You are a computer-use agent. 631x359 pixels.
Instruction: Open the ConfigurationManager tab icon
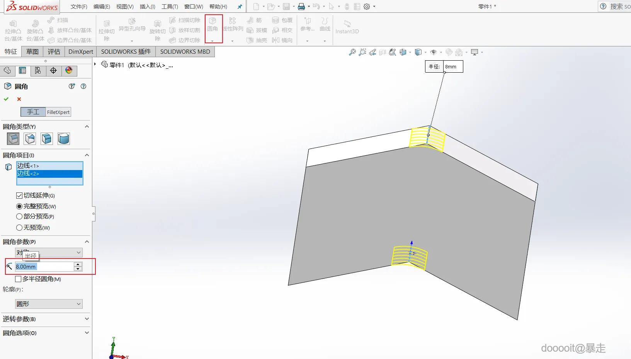(x=38, y=71)
